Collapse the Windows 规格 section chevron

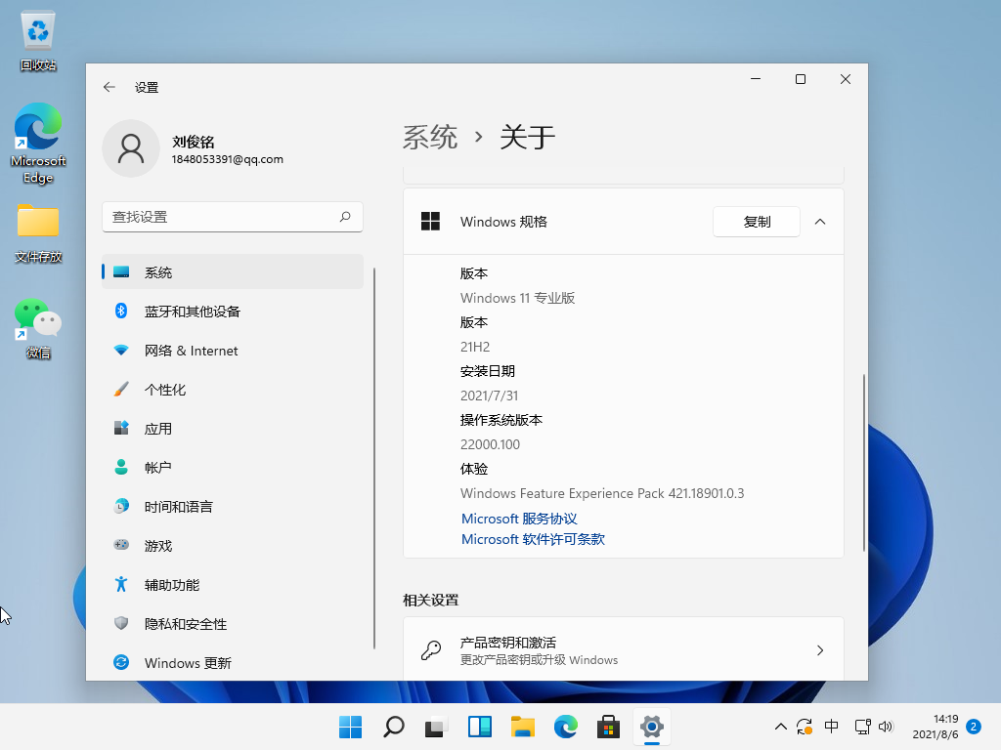click(x=820, y=222)
